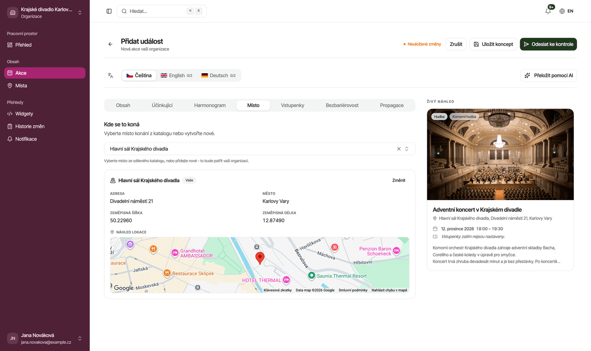Click the HOTEL THERMAL map marker
The width and height of the screenshot is (591, 351).
point(286,279)
